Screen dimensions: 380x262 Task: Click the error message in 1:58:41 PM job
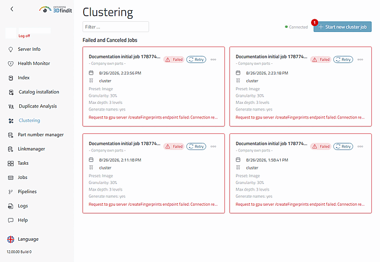click(300, 204)
